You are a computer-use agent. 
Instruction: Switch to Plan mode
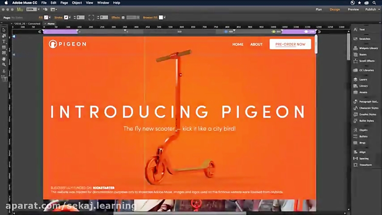point(319,9)
